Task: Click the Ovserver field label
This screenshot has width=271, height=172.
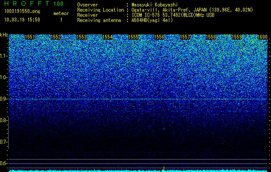Action: coord(87,5)
